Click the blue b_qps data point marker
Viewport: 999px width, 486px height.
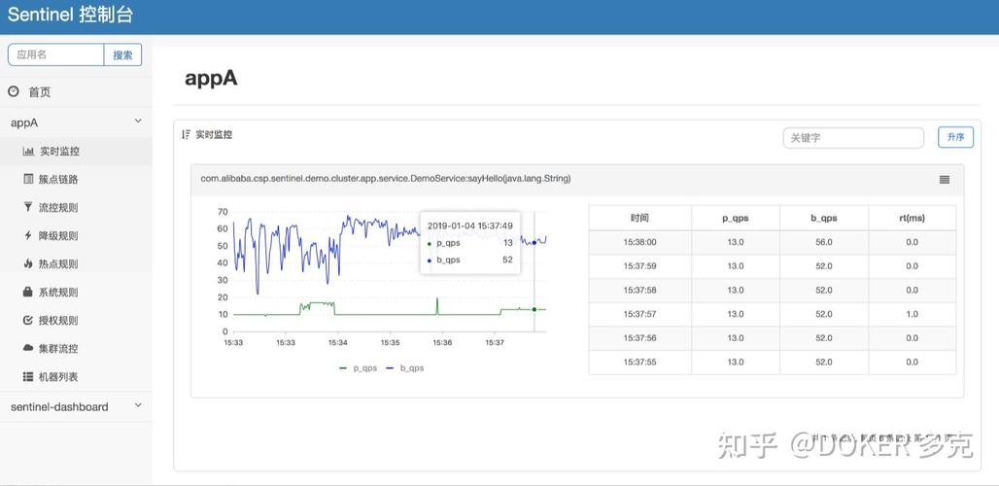click(x=534, y=243)
